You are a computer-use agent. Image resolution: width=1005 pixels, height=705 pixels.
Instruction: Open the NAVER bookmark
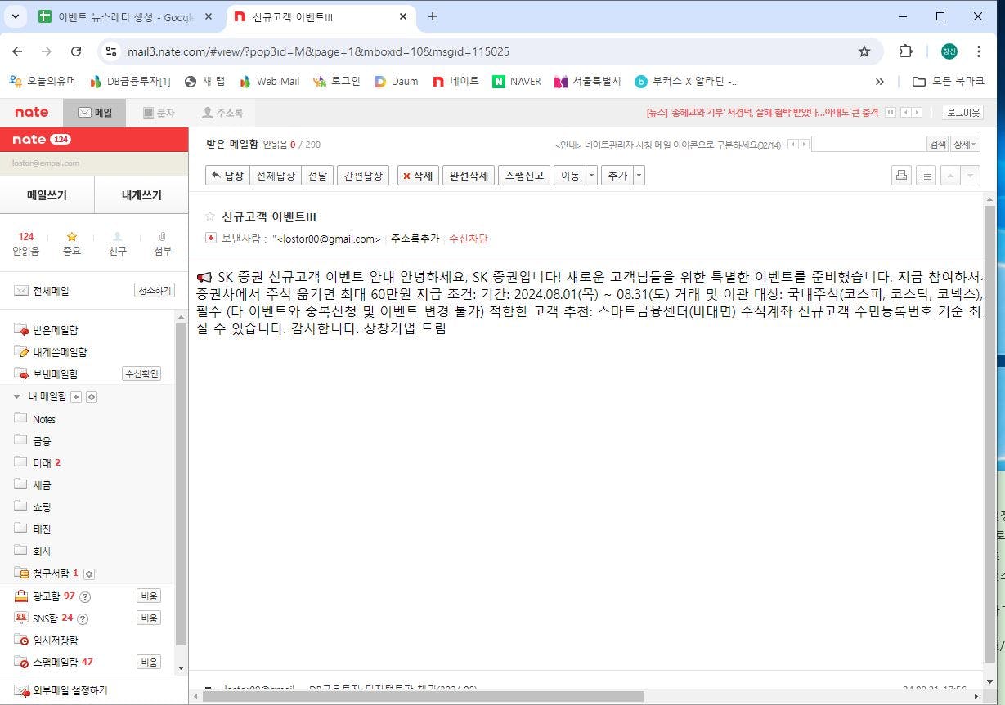517,81
